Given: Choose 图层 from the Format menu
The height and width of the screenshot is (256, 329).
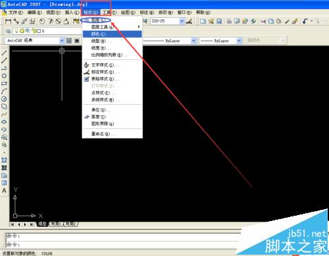Looking at the screenshot, I should (x=112, y=20).
